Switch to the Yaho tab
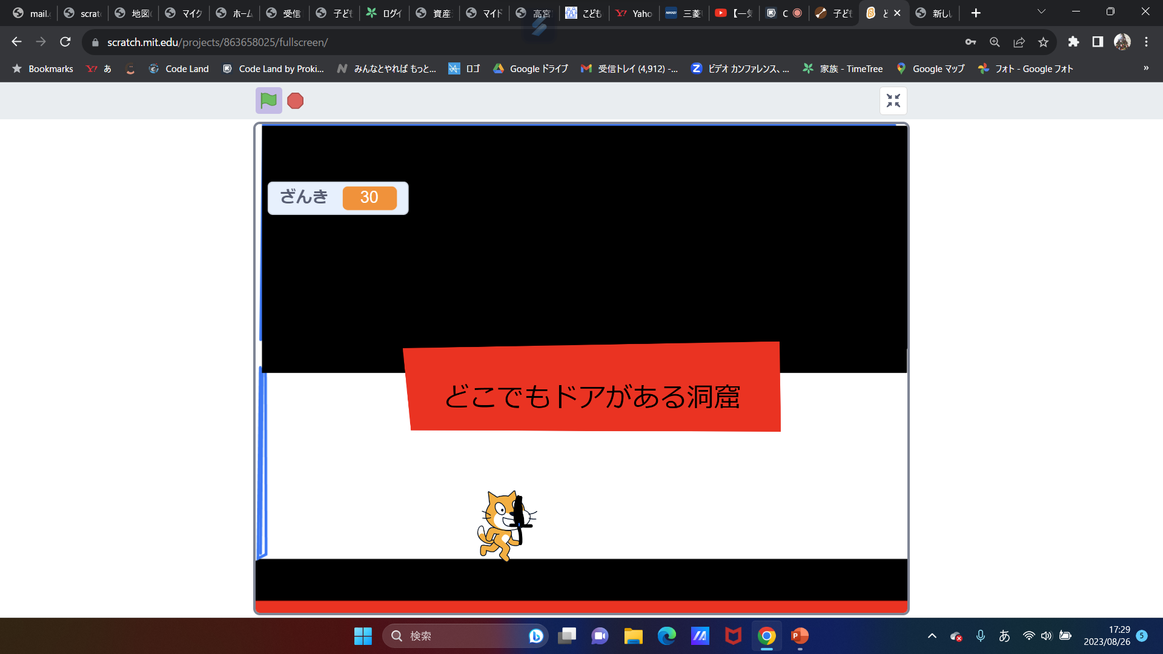 (x=634, y=13)
